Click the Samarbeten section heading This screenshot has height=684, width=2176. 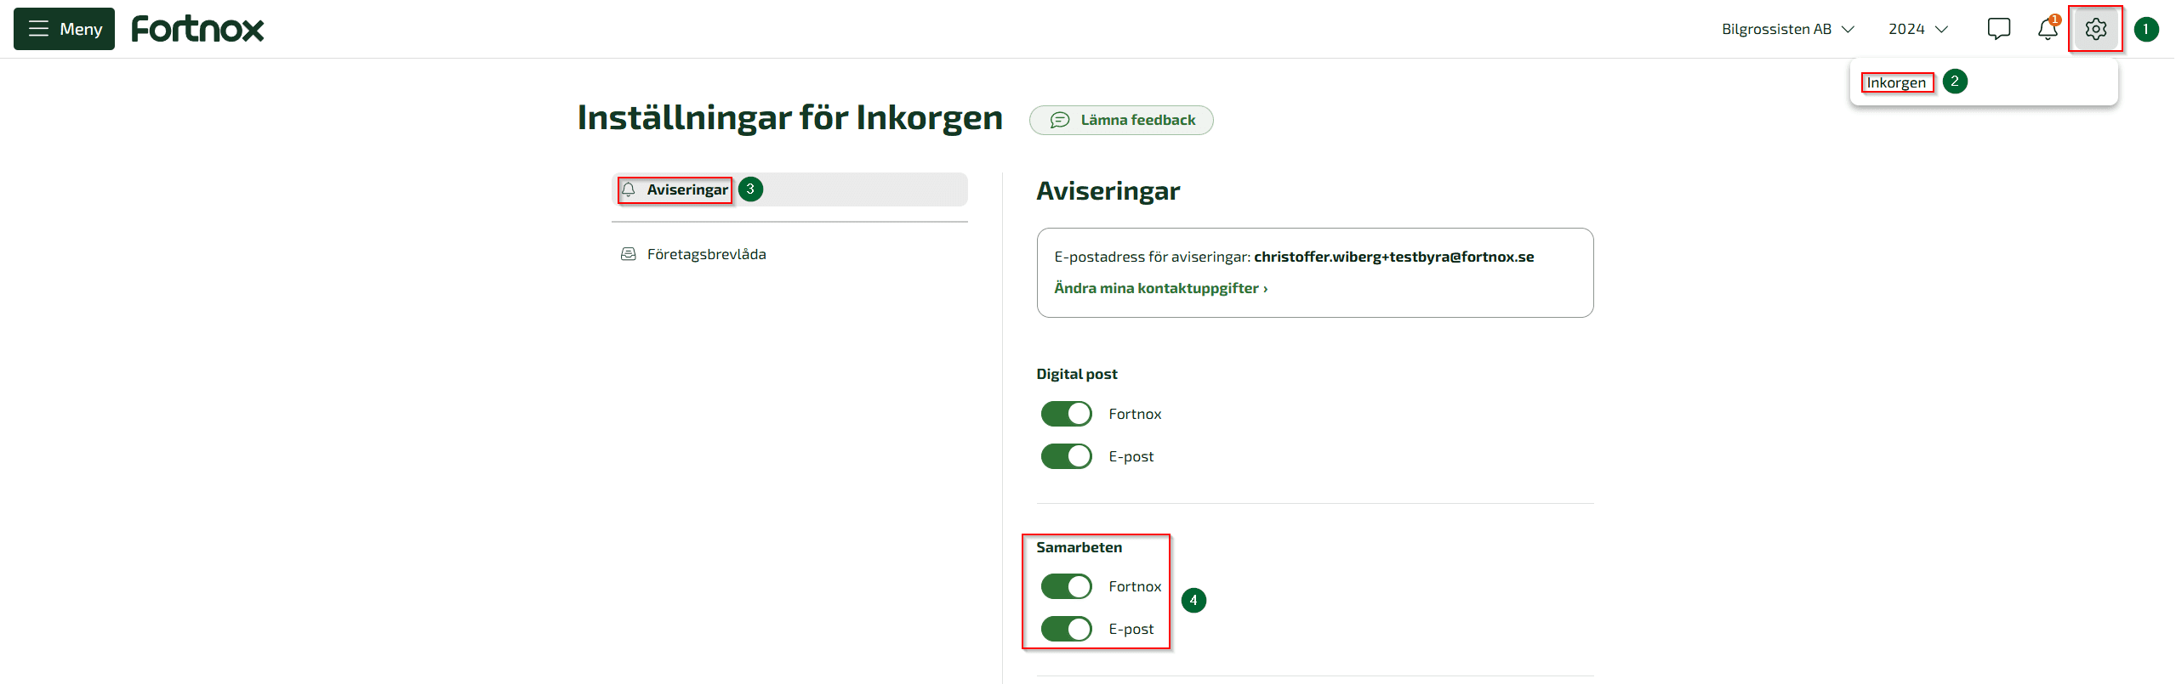tap(1079, 547)
